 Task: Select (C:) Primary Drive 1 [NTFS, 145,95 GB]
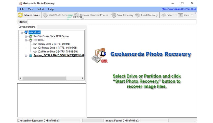(x=58, y=48)
